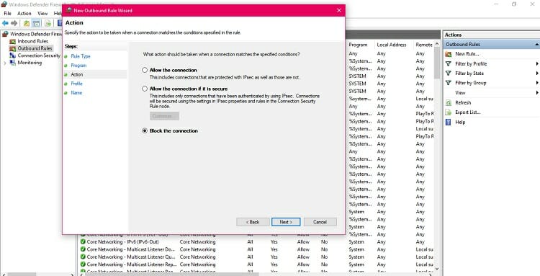Click the Windows Defender Firewall root tree icon
Viewport: 540px width, 276px height.
tap(4, 34)
